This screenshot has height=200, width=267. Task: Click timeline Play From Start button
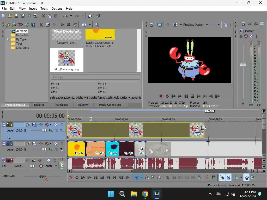(83, 178)
